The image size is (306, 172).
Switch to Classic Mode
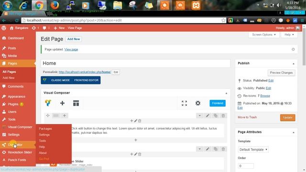pos(60,80)
